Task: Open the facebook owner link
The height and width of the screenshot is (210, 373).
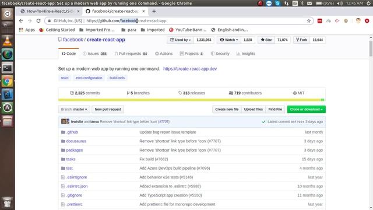Action: click(x=73, y=40)
